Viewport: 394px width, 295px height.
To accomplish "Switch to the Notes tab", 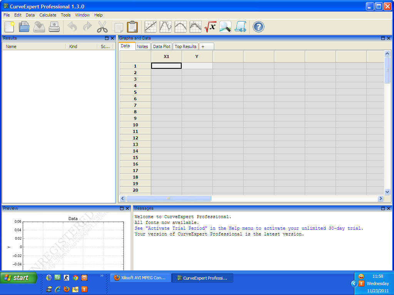I will [x=142, y=46].
